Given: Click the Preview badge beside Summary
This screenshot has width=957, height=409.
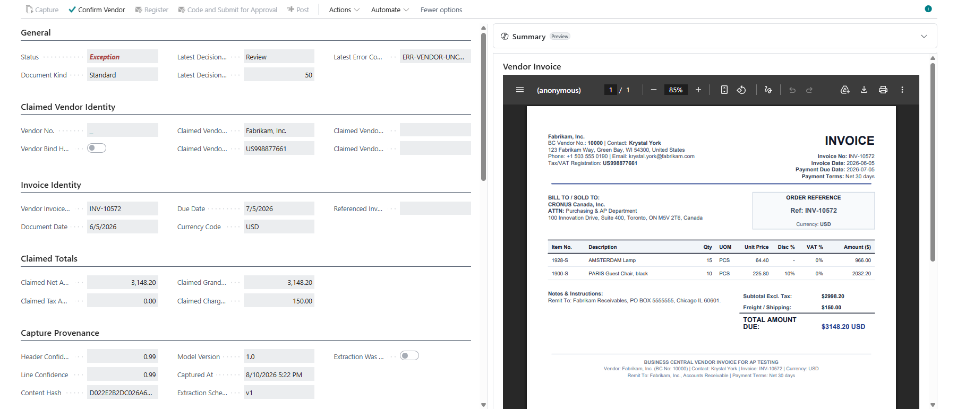Looking at the screenshot, I should pyautogui.click(x=560, y=37).
